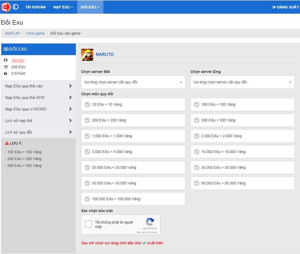Click the 200 EXu balance text
Screen dimensions: 300x254
pyautogui.click(x=18, y=67)
